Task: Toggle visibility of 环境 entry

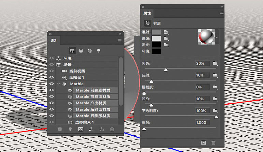Action: tap(52, 58)
